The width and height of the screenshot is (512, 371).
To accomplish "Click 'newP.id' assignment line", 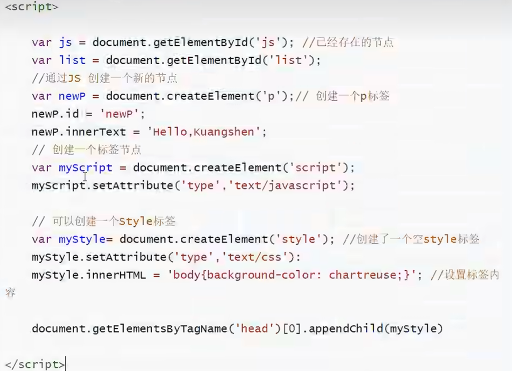I will click(x=88, y=114).
